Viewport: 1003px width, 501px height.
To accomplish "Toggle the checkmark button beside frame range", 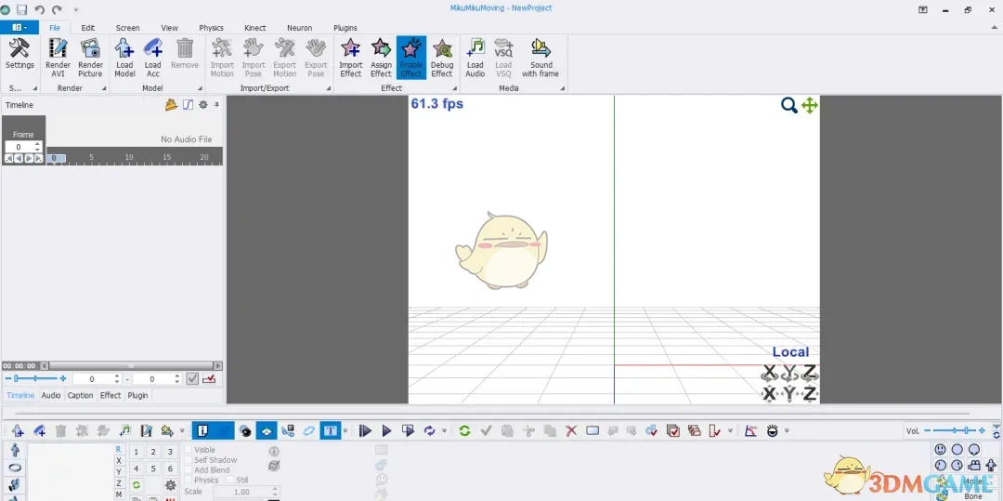I will pyautogui.click(x=192, y=379).
